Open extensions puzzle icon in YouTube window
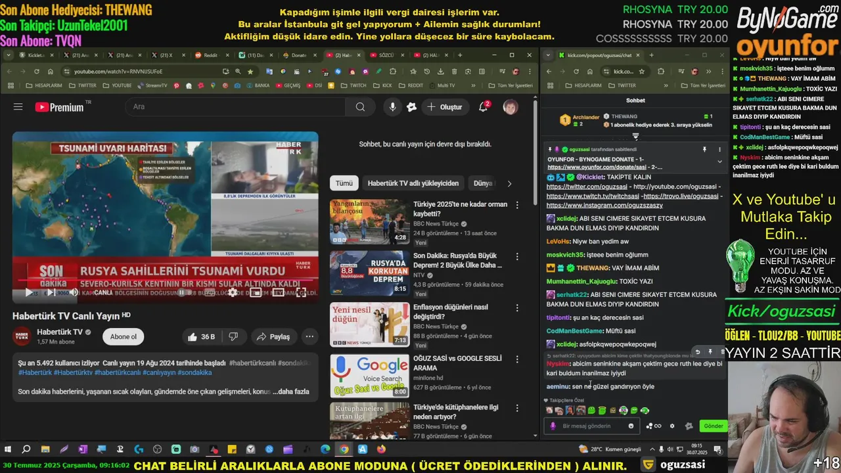Screen dimensions: 841x473 tap(393, 71)
